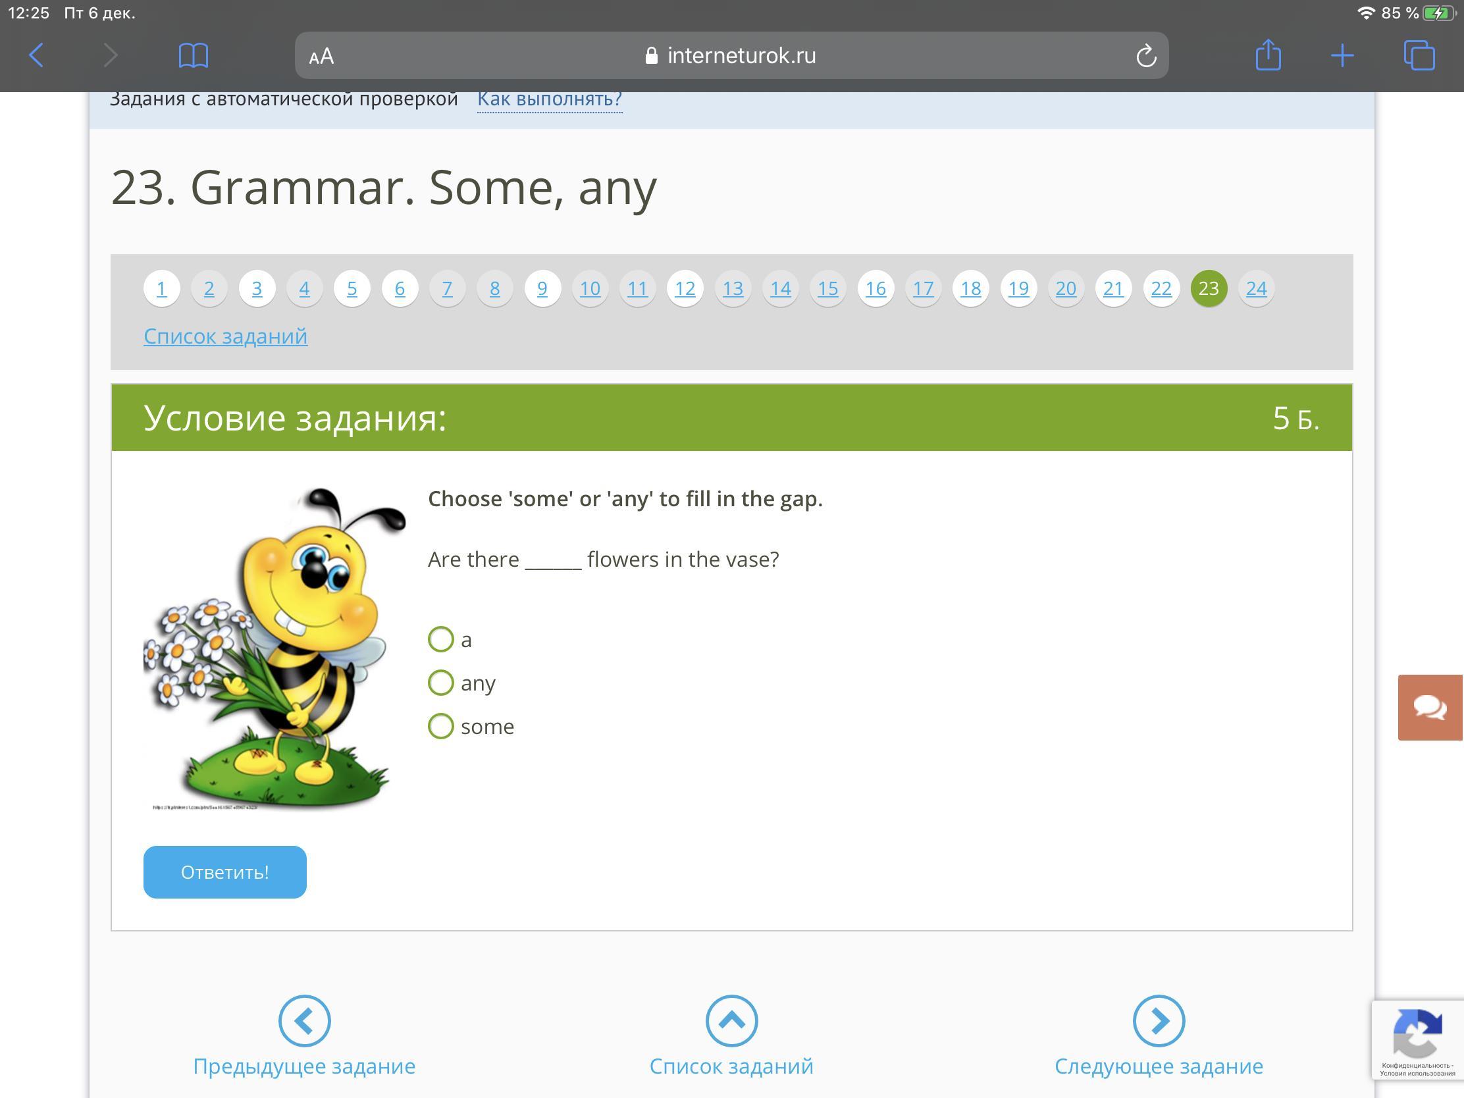Open Список заданий link under task numbers
Screen dimensions: 1464x1098
(x=225, y=336)
